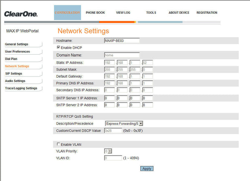Click SNTP Server 1 third octet field

[x=135, y=98]
